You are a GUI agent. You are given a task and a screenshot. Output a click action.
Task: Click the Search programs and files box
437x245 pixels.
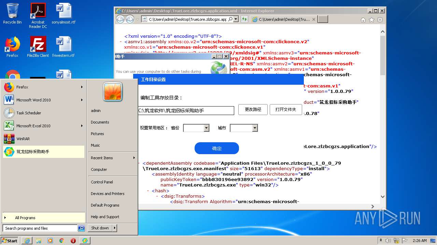coord(40,228)
